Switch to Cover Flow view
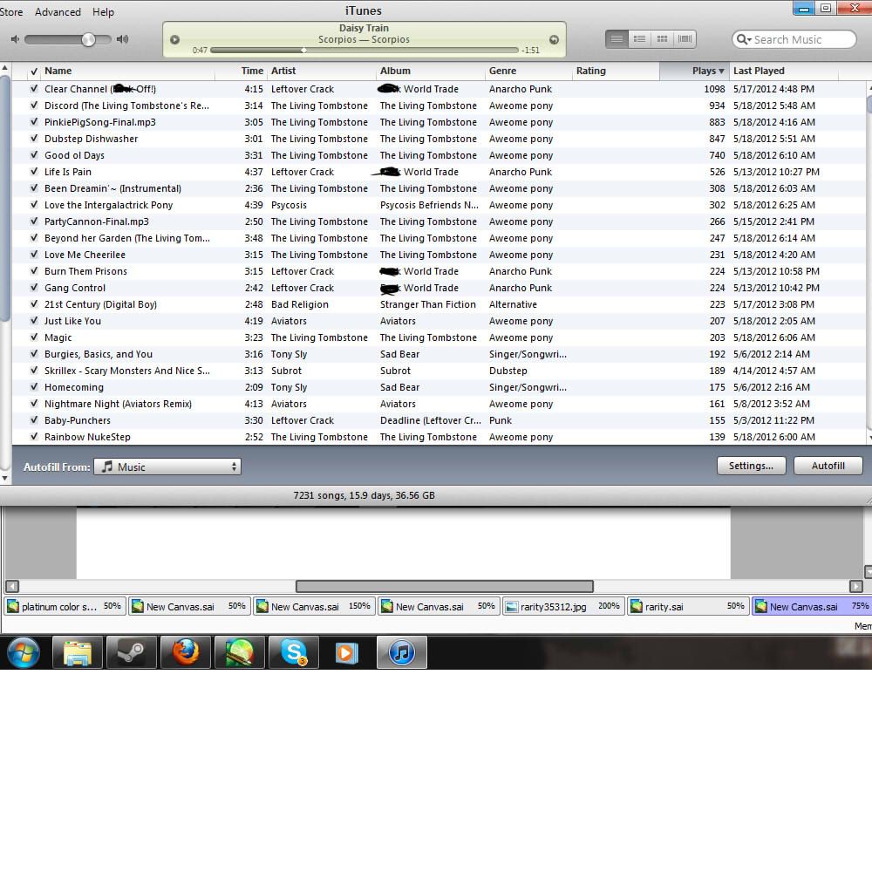This screenshot has height=872, width=872. tap(685, 39)
